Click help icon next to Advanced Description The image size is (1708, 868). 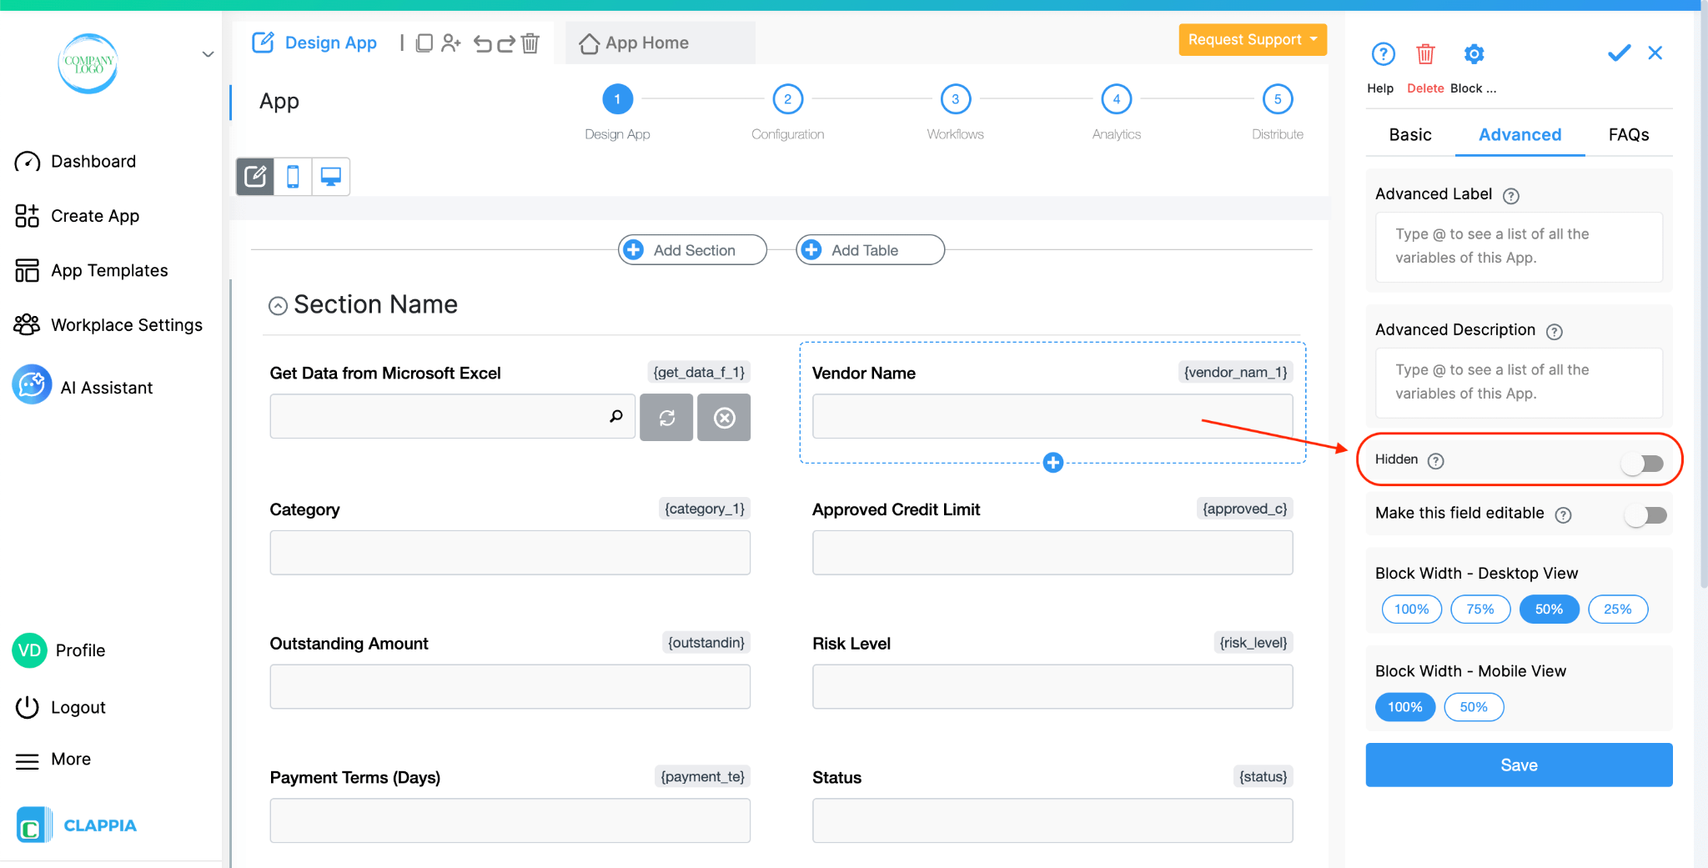(x=1554, y=332)
